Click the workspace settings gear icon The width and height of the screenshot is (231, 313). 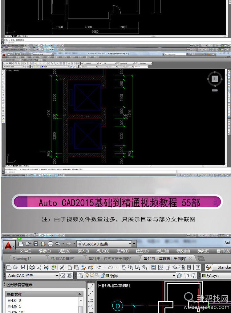63,276
